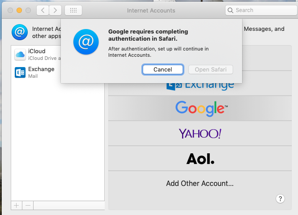Open help with the question mark button
The image size is (298, 215).
[280, 198]
